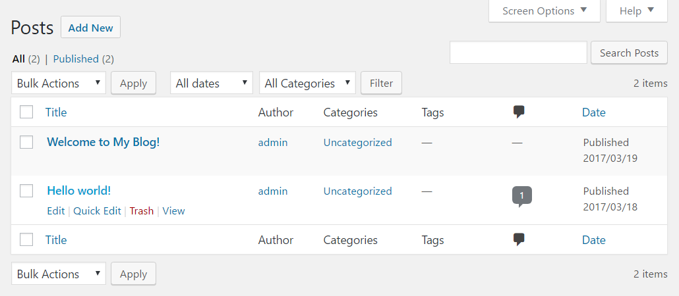Expand the Screen Options tab
The height and width of the screenshot is (296, 679).
(544, 11)
